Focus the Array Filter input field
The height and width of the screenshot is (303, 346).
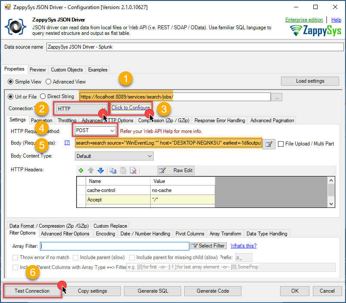(x=114, y=246)
